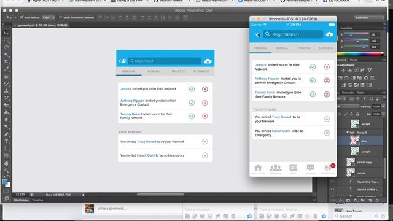The height and width of the screenshot is (221, 393).
Task: Select the 'deny' layer thumbnail
Action: (x=355, y=141)
